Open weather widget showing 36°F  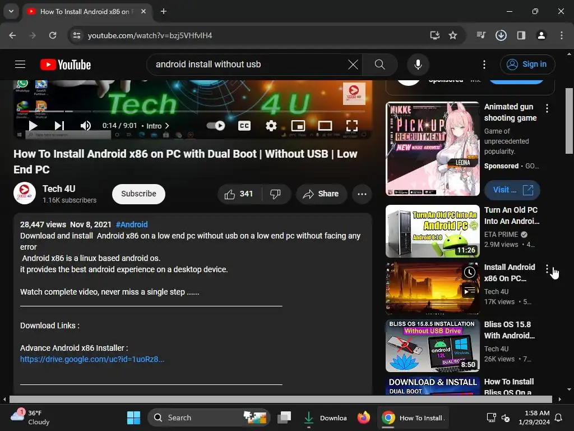(30, 418)
